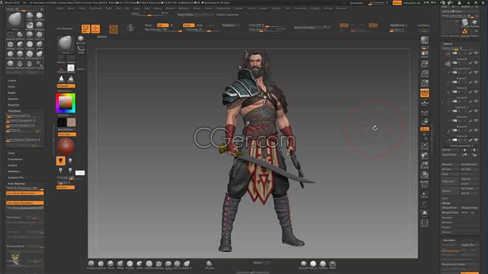This screenshot has width=488, height=274.
Task: Select ClayTubes brush in left palette
Action: point(11,55)
